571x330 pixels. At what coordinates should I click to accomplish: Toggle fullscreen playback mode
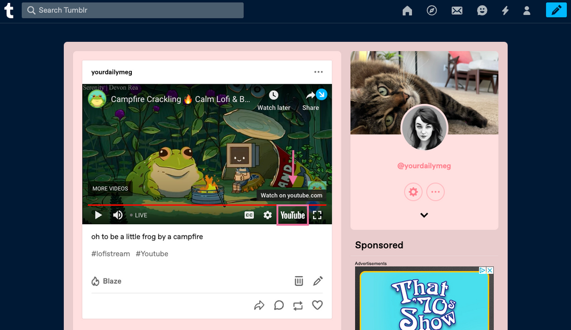click(x=317, y=214)
